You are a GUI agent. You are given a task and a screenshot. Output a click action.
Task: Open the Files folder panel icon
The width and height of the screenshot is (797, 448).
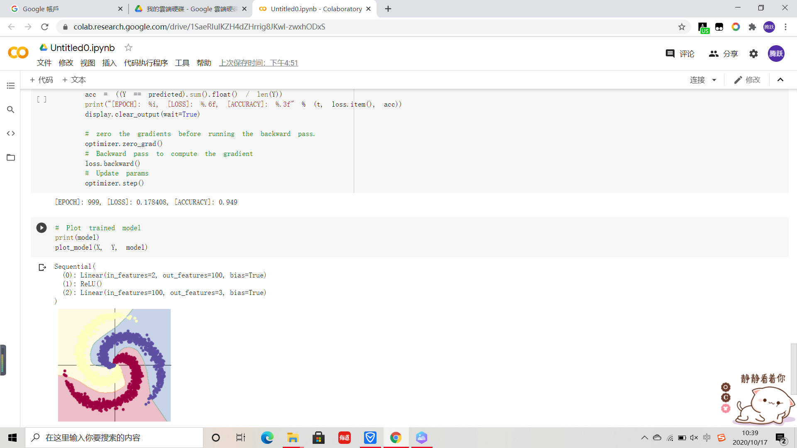(11, 158)
